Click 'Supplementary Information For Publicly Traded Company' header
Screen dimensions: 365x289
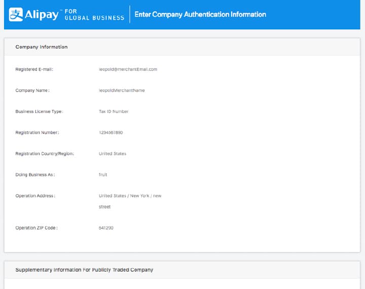[84, 270]
